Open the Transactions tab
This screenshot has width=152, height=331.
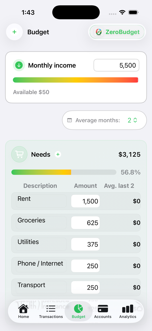click(x=51, y=311)
